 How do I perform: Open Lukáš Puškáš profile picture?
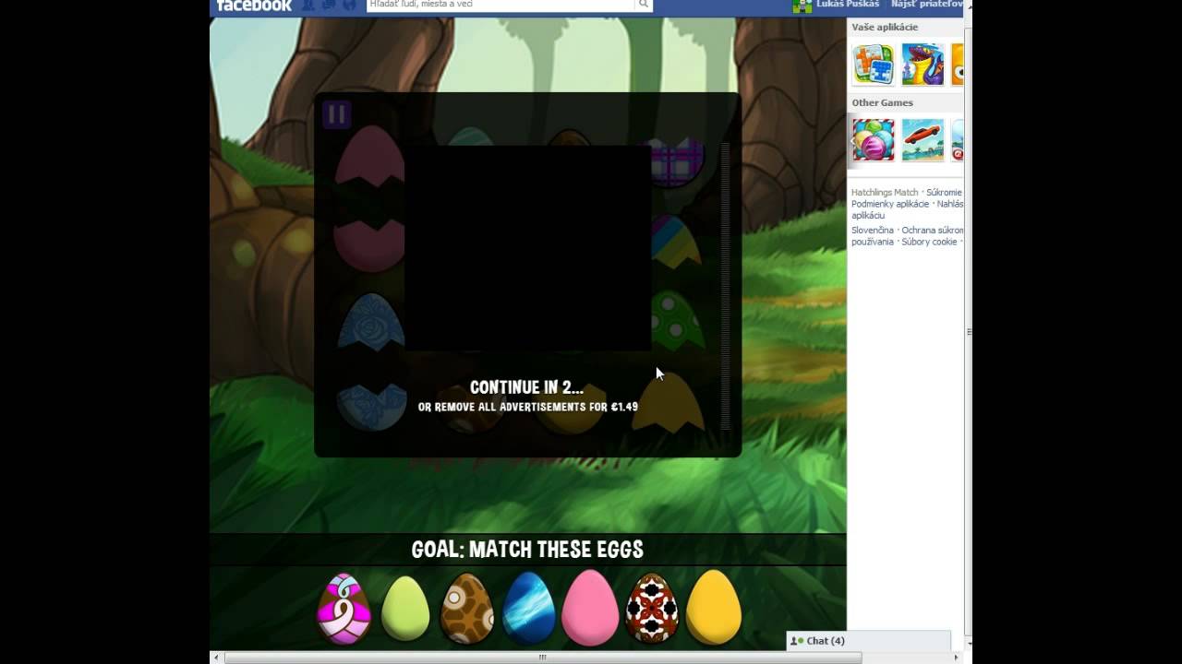click(802, 6)
